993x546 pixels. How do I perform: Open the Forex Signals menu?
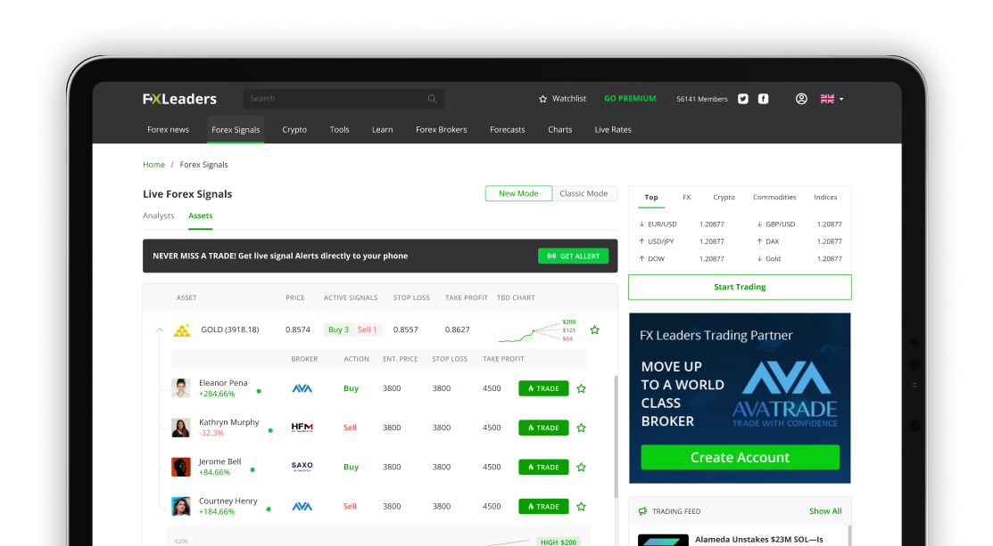pos(236,129)
